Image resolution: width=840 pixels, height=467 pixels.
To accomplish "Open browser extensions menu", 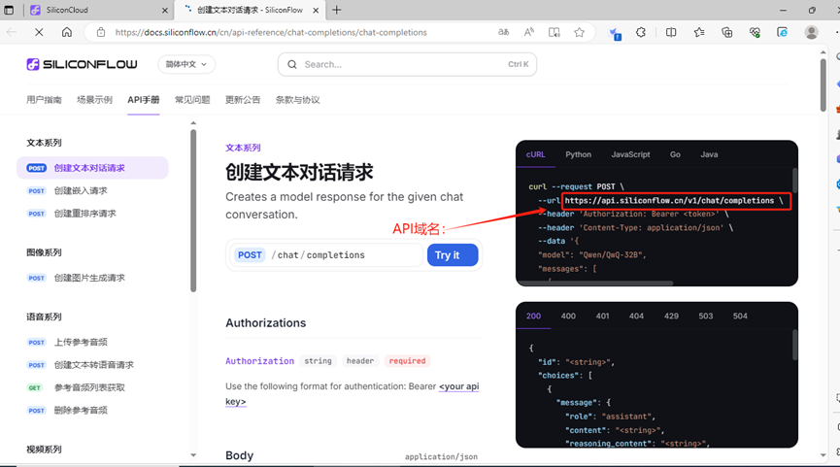I will coord(641,32).
